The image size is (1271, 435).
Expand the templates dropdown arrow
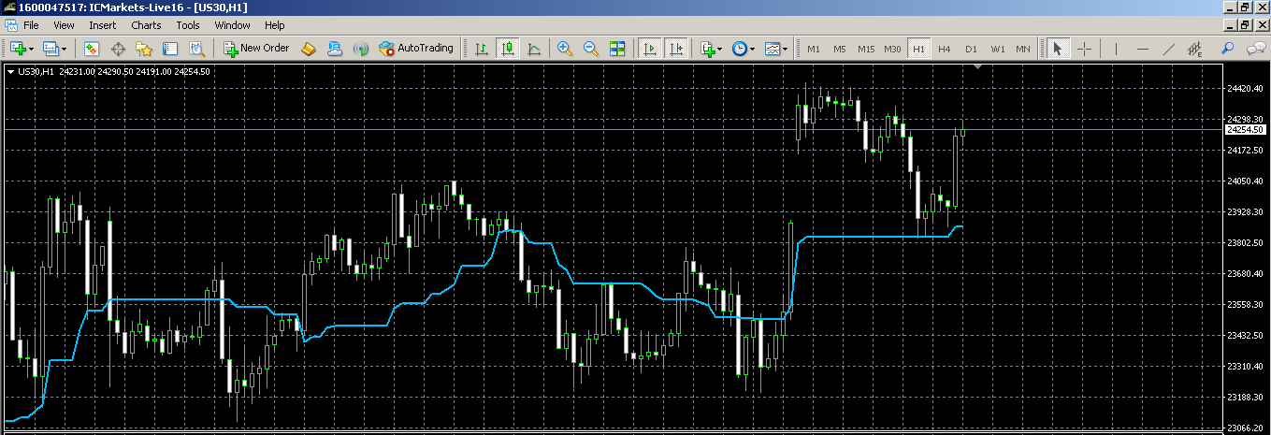(x=786, y=49)
